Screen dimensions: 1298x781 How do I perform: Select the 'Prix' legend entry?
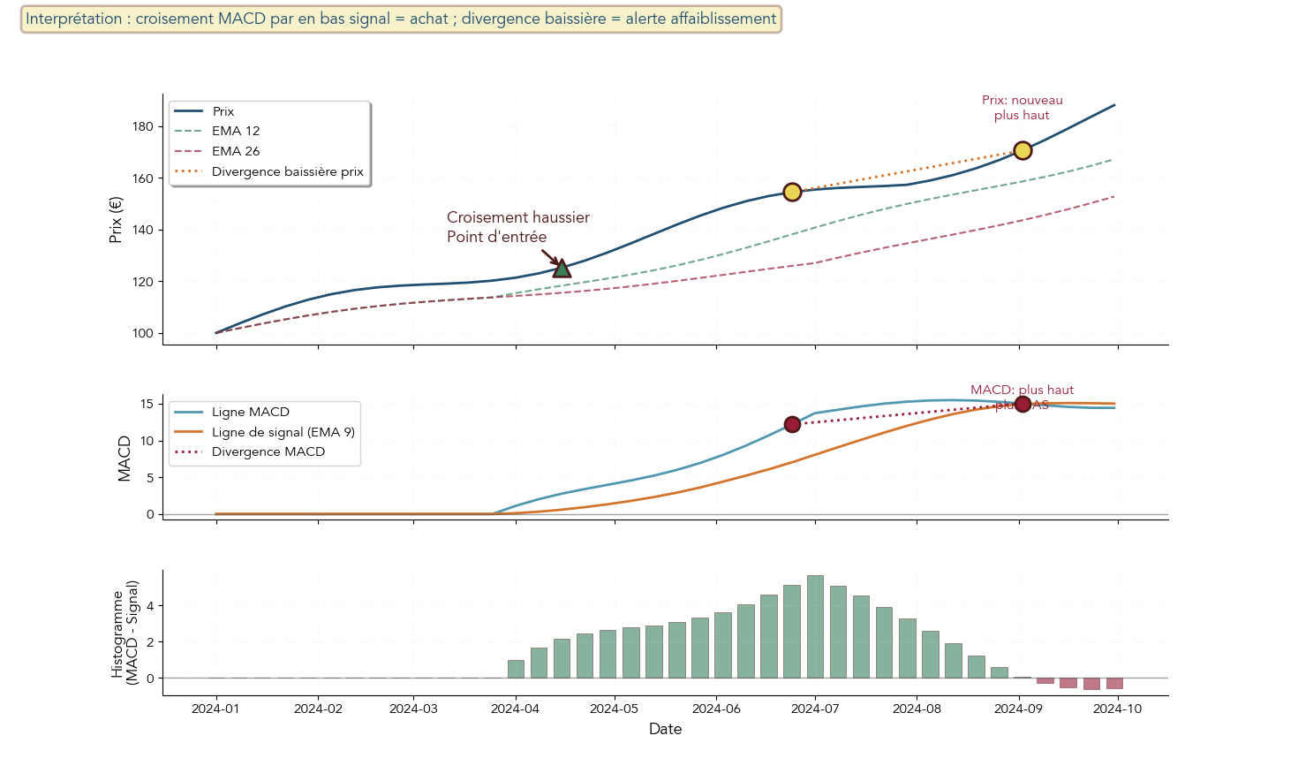223,111
